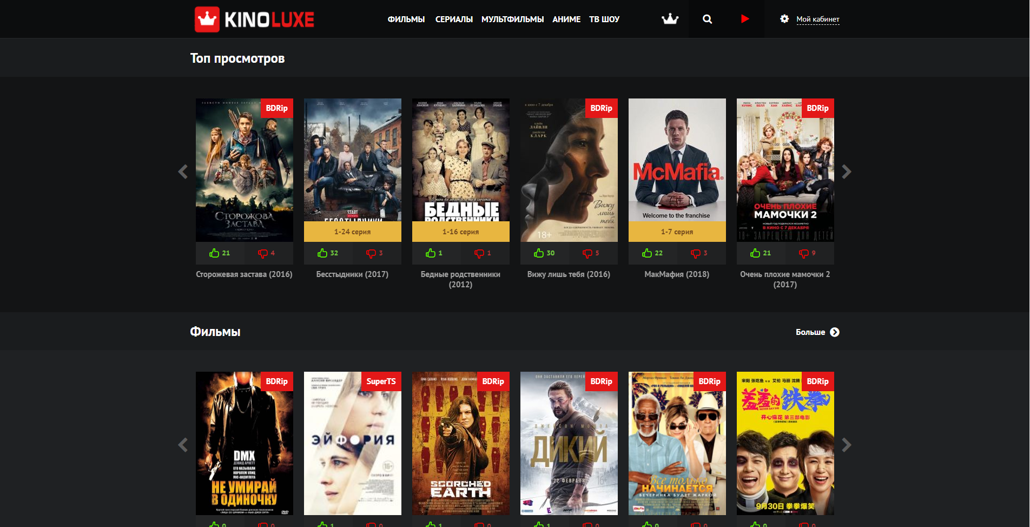The width and height of the screenshot is (1030, 527).
Task: Select АНИМЕ in the navigation bar
Action: coord(566,19)
